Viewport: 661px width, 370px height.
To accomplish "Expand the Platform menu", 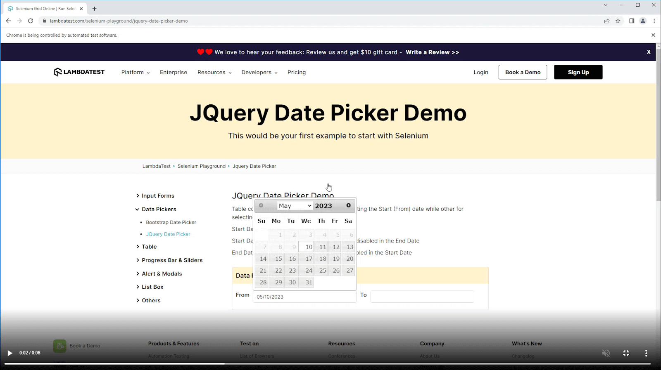I will (x=136, y=72).
